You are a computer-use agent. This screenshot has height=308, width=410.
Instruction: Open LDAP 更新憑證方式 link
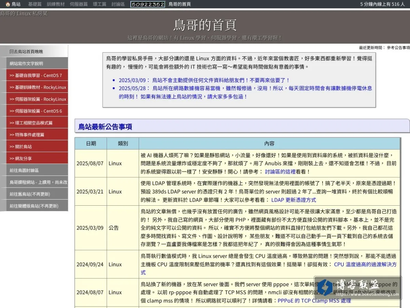coord(293,200)
